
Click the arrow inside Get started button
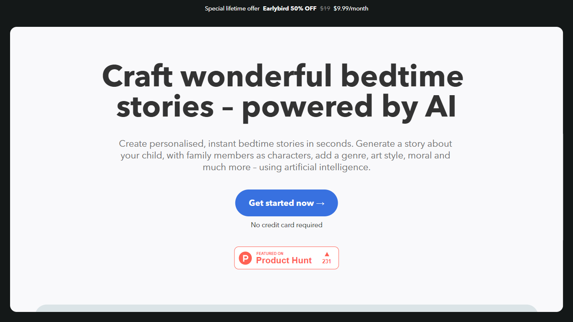320,203
